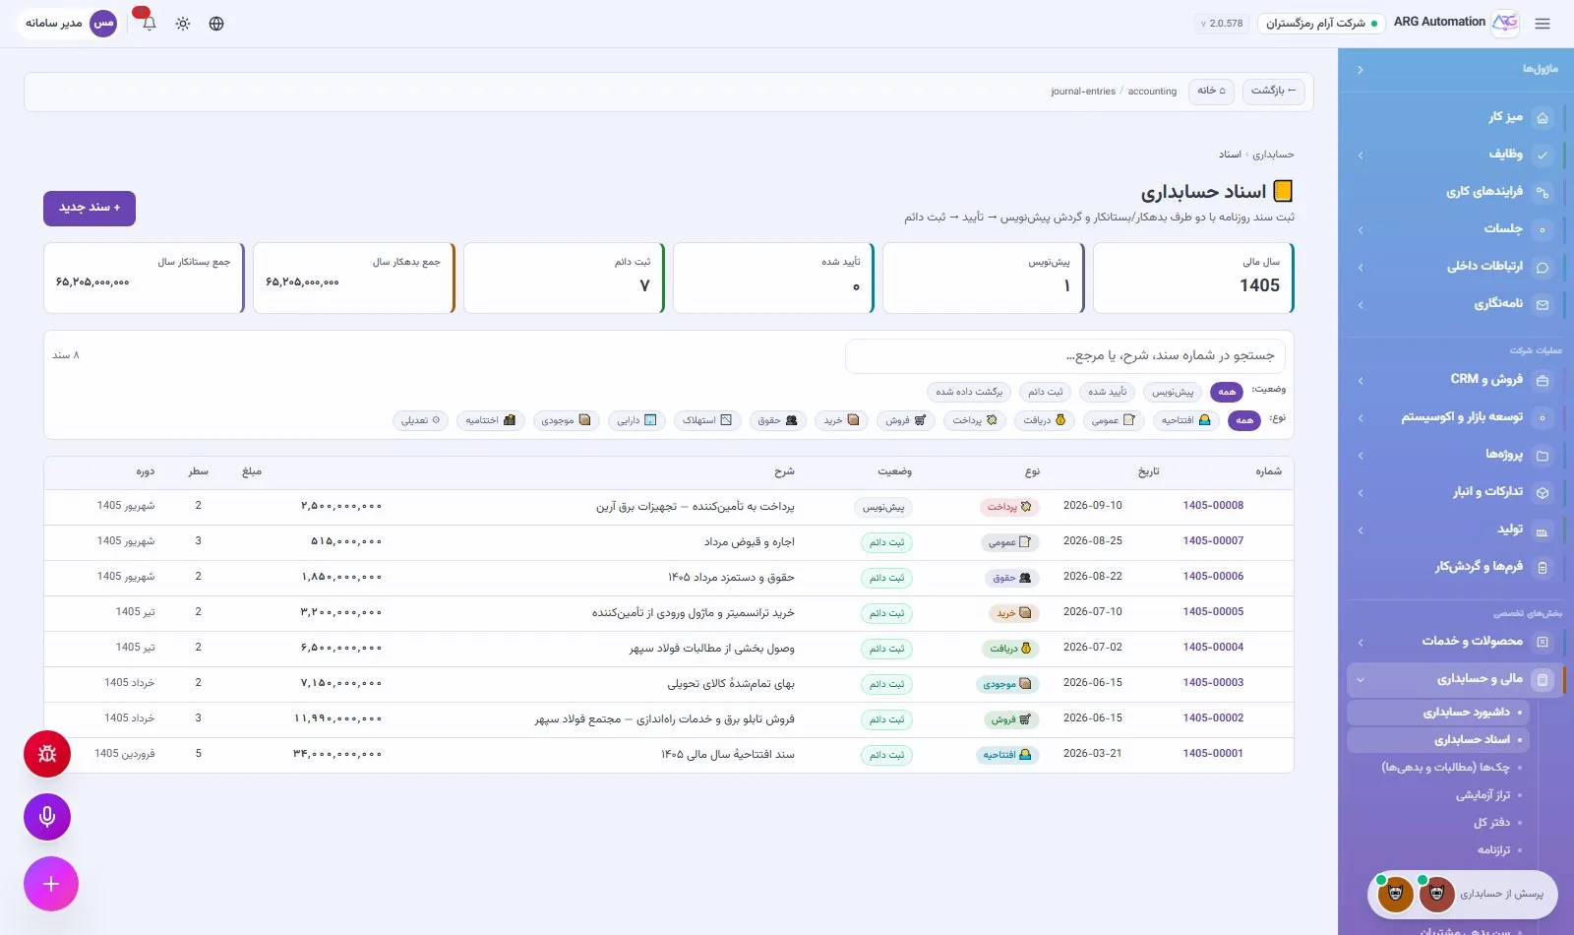Filter status by پیش‌نویس chip
This screenshot has height=935, width=1574.
pos(1173,392)
